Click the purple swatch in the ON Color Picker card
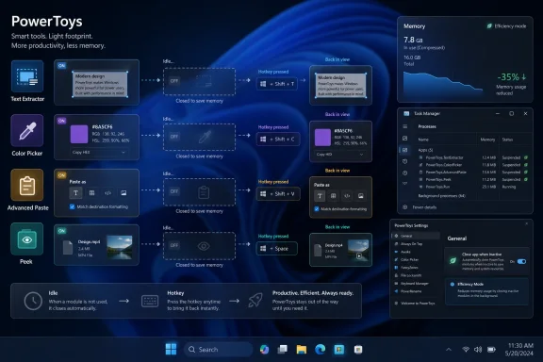543x362 pixels. tap(79, 134)
